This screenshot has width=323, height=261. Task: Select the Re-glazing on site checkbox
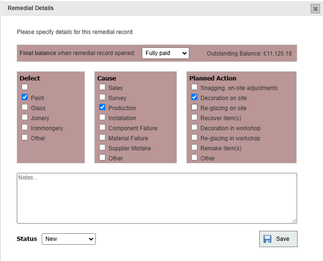pyautogui.click(x=195, y=107)
